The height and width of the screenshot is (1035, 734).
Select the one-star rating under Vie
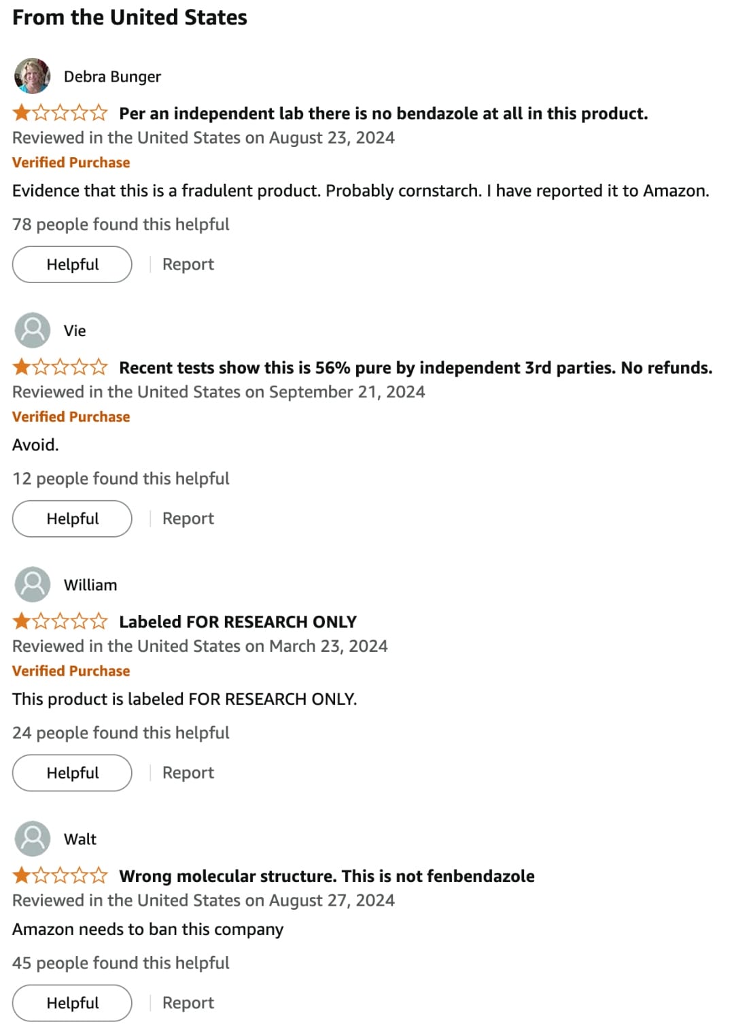(59, 367)
